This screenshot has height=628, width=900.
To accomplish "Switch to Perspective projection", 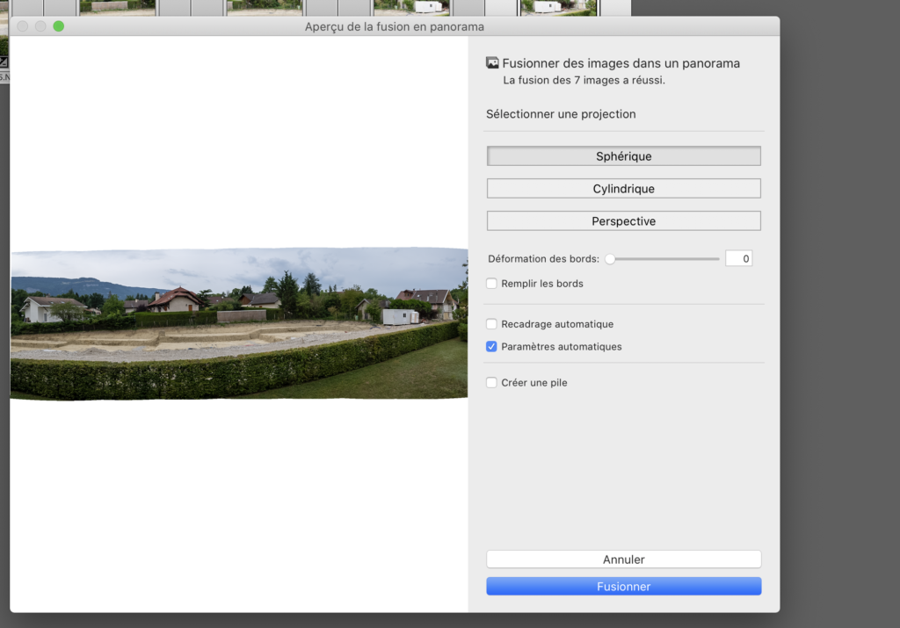I will tap(623, 221).
